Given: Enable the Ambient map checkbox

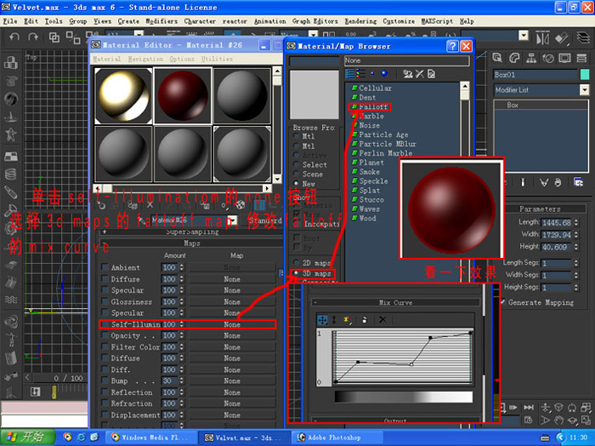Looking at the screenshot, I should pyautogui.click(x=105, y=266).
